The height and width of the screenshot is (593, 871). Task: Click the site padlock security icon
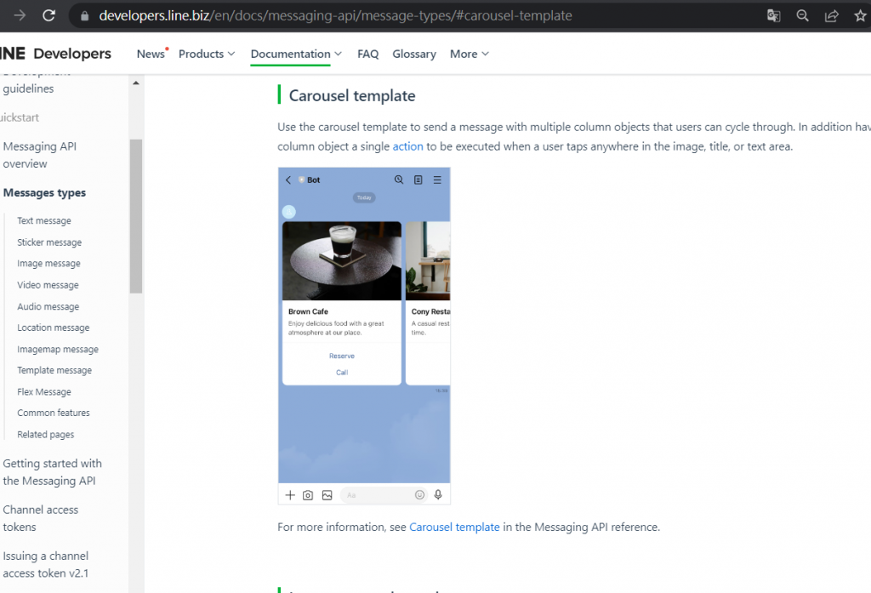point(84,15)
